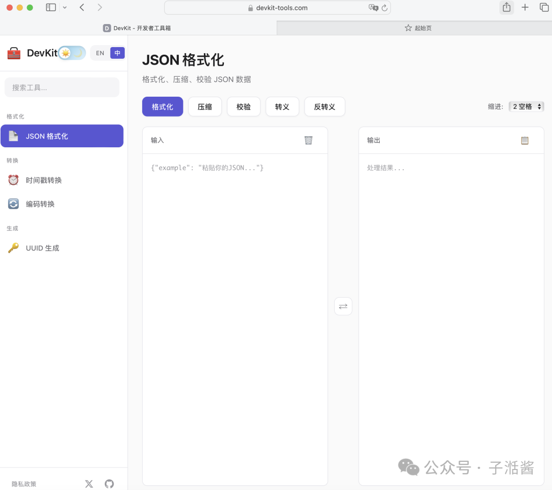Toggle dark mode with the sun/moon switch

pos(72,53)
